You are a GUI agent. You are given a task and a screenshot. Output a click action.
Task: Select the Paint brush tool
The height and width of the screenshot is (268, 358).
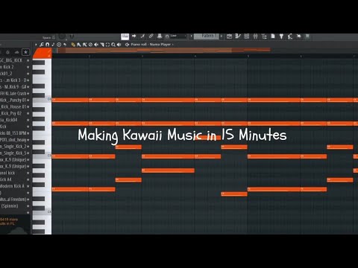pyautogui.click(x=79, y=45)
